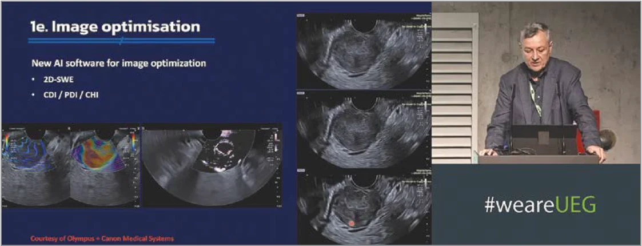Viewport: 642px width, 246px height.
Task: Click the color scale bar on contrast image
Action: click(277, 140)
